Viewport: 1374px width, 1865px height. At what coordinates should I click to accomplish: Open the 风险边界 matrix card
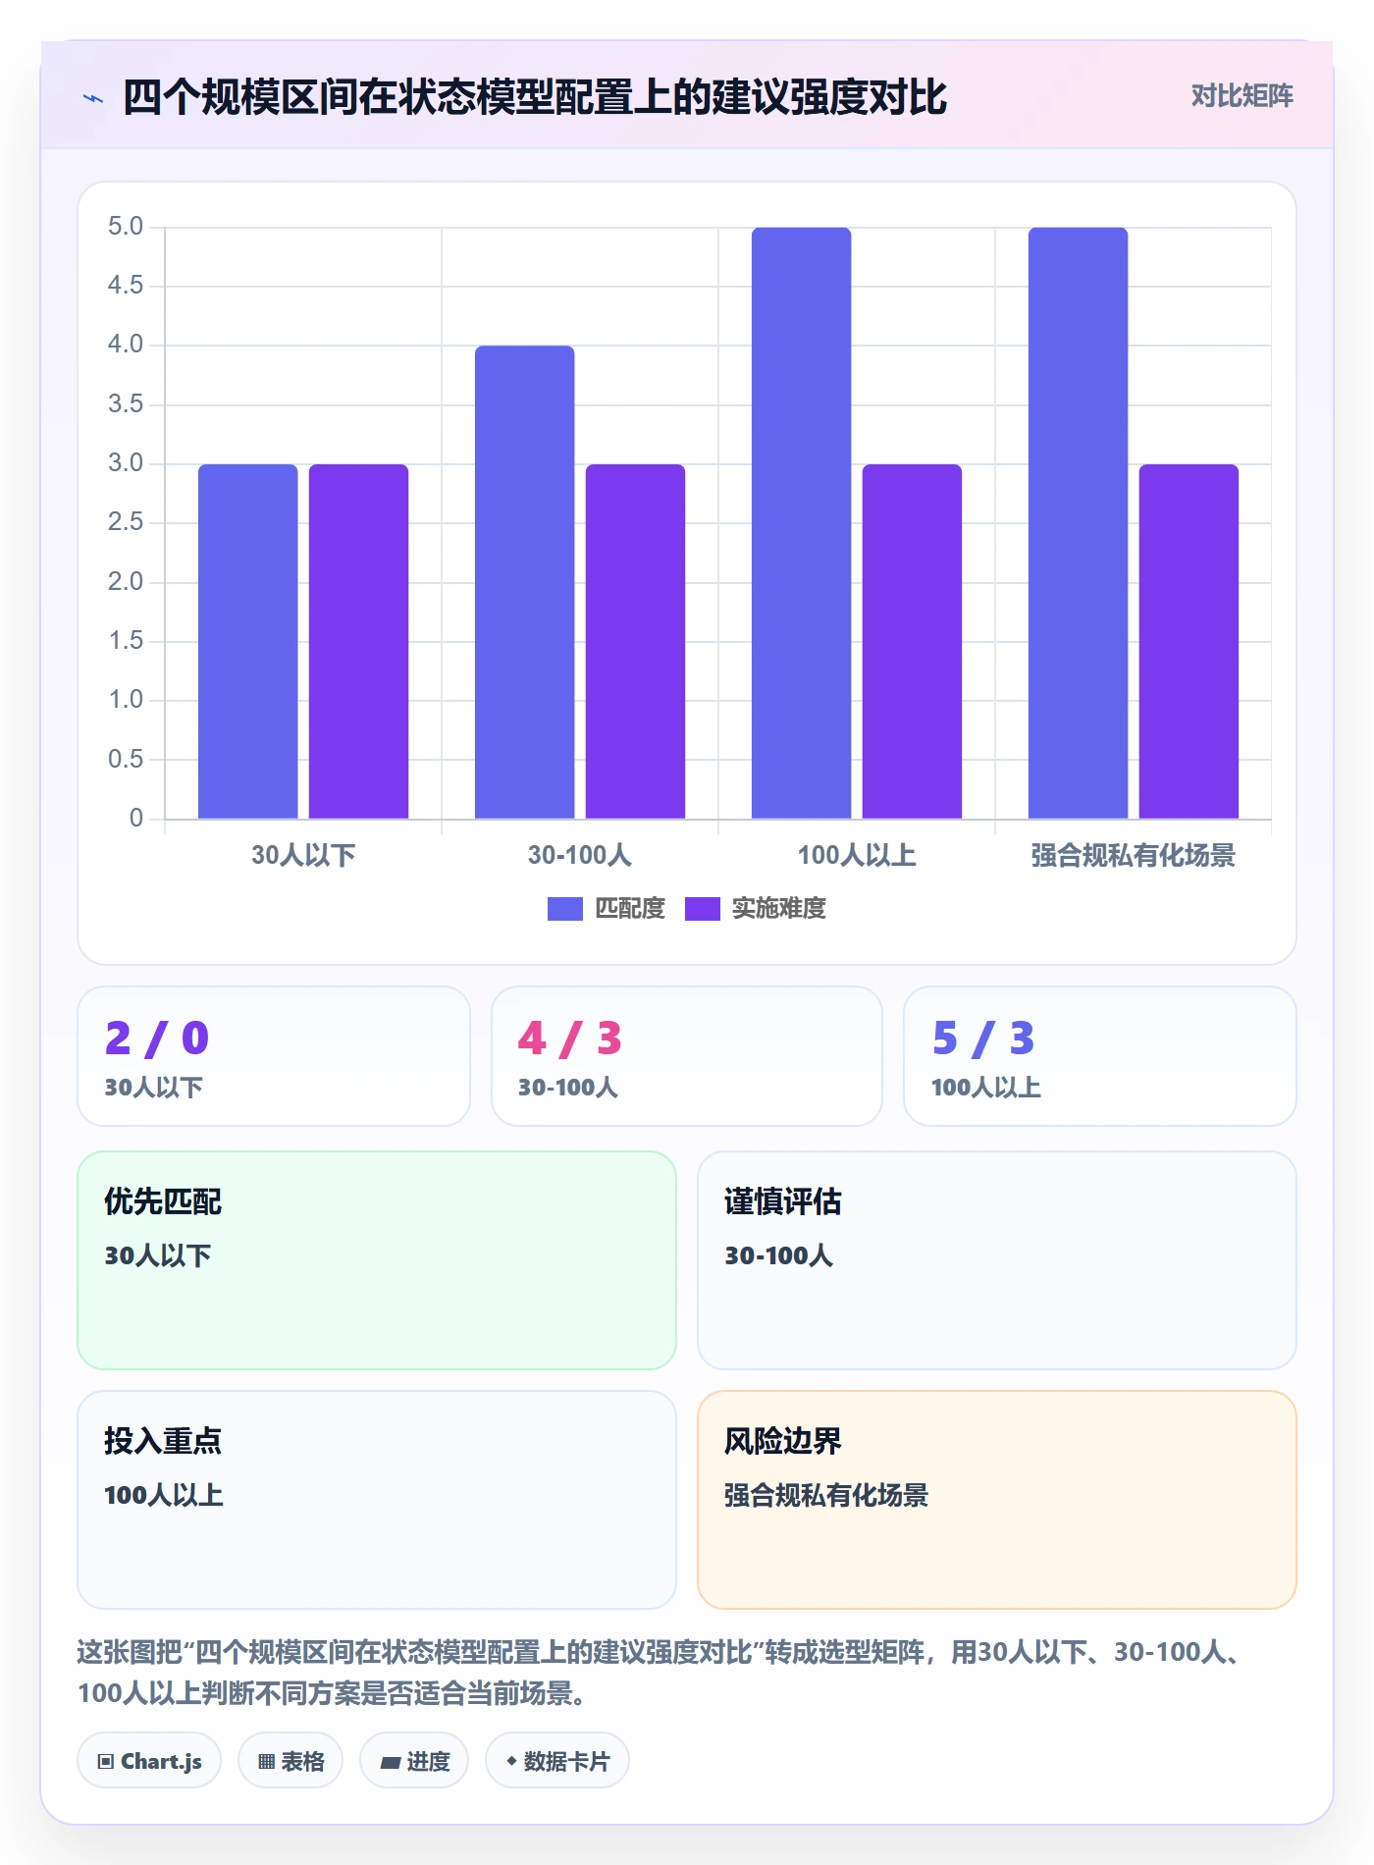997,1500
